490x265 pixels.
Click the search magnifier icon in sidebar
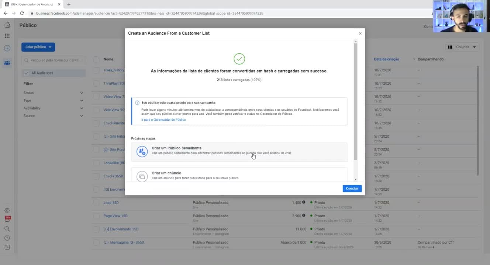(7, 229)
